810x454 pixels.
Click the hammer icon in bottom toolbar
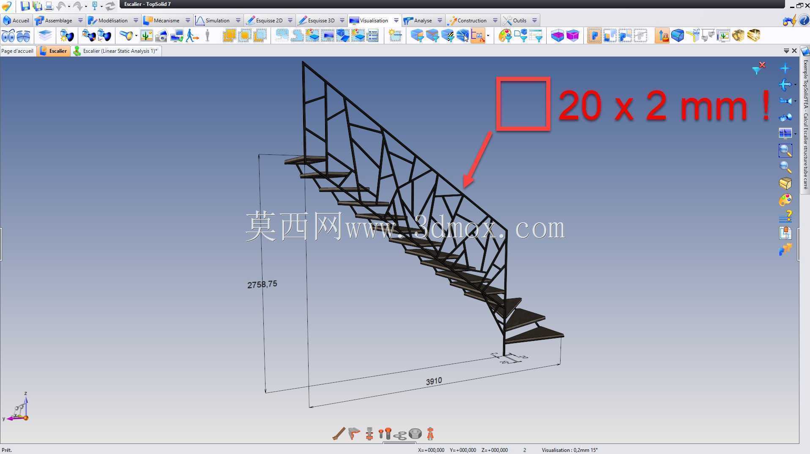[354, 434]
